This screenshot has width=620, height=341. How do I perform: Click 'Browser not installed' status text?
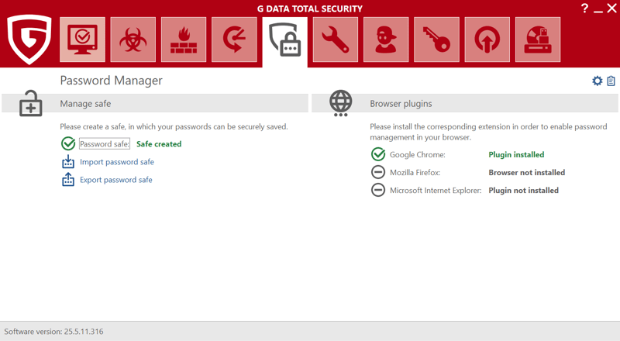[x=527, y=173]
